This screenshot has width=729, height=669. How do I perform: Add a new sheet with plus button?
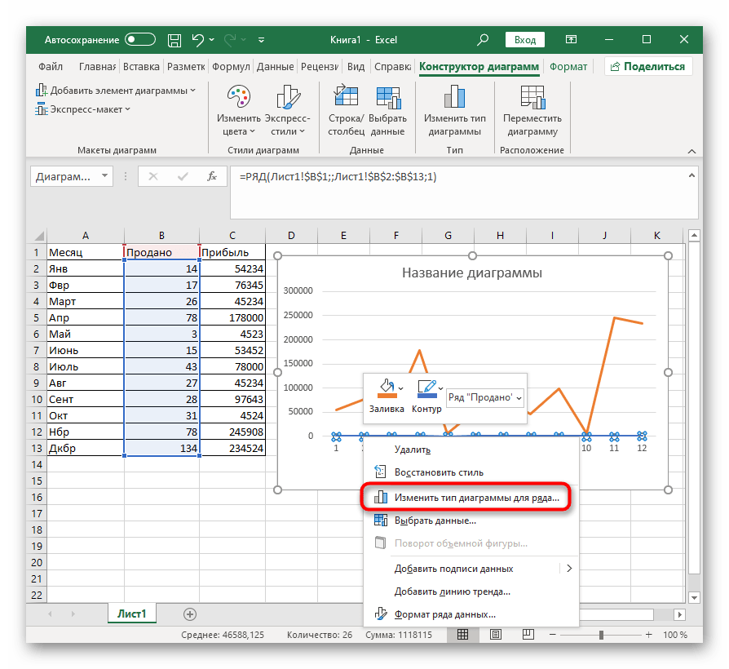190,614
